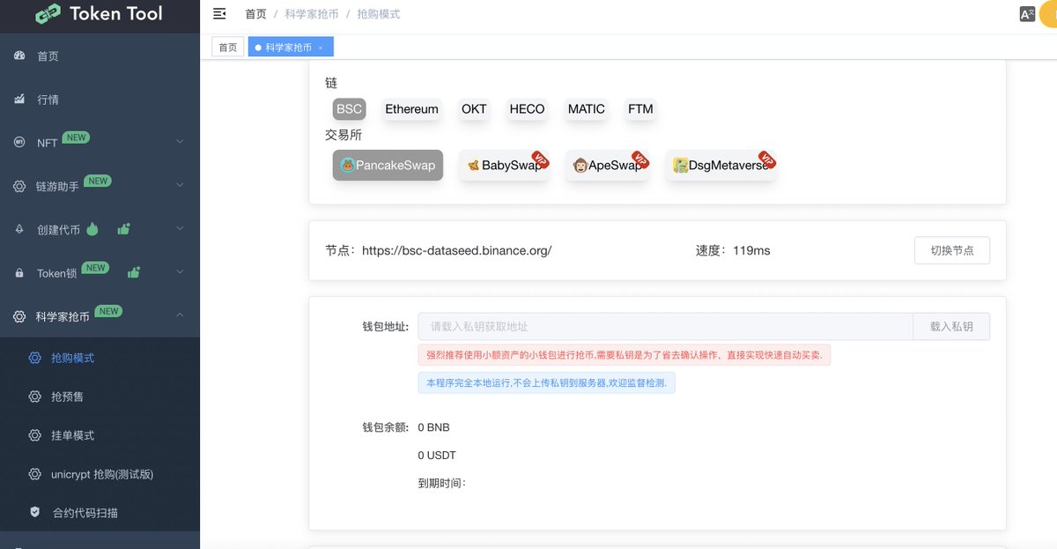Click the 0 USDT balance text

437,456
